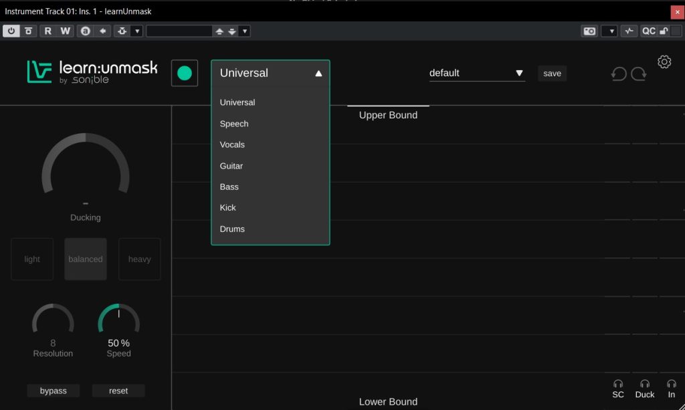The image size is (685, 410).
Task: Click the redo arrow icon
Action: 639,74
